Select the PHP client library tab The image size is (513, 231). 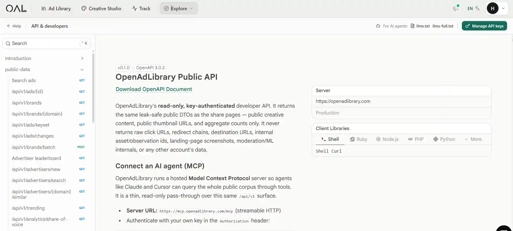[416, 139]
